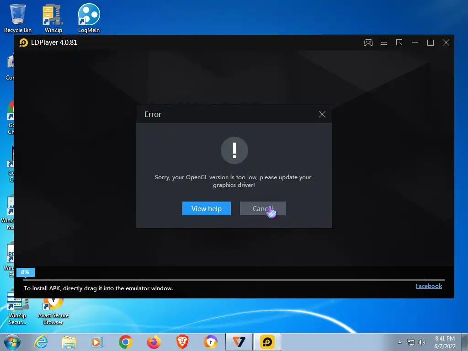
Task: Show hidden system tray icons
Action: pyautogui.click(x=399, y=342)
